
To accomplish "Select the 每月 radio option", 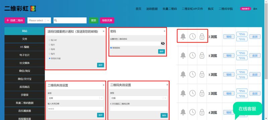I will pyautogui.click(x=50, y=54).
